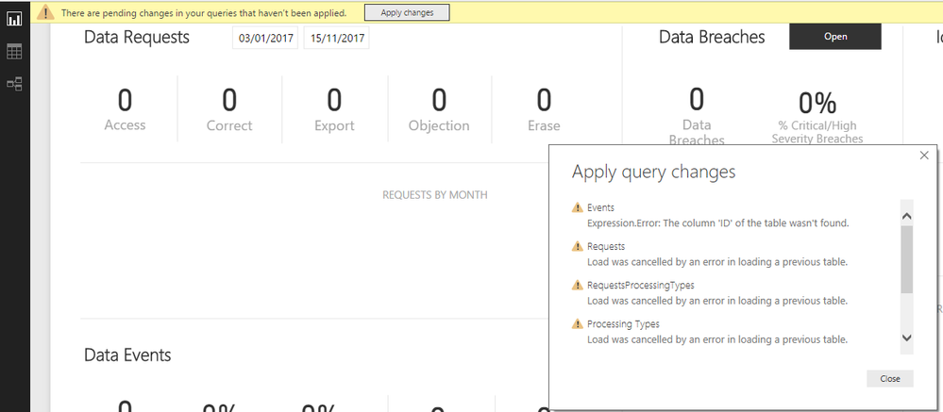The height and width of the screenshot is (412, 943).
Task: Select the Erase requests card
Action: [544, 110]
